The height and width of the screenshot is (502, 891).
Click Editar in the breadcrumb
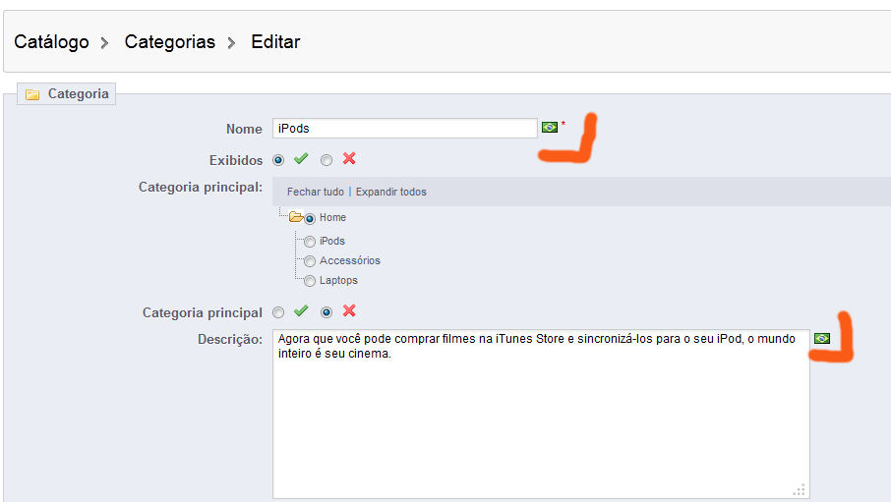point(275,42)
